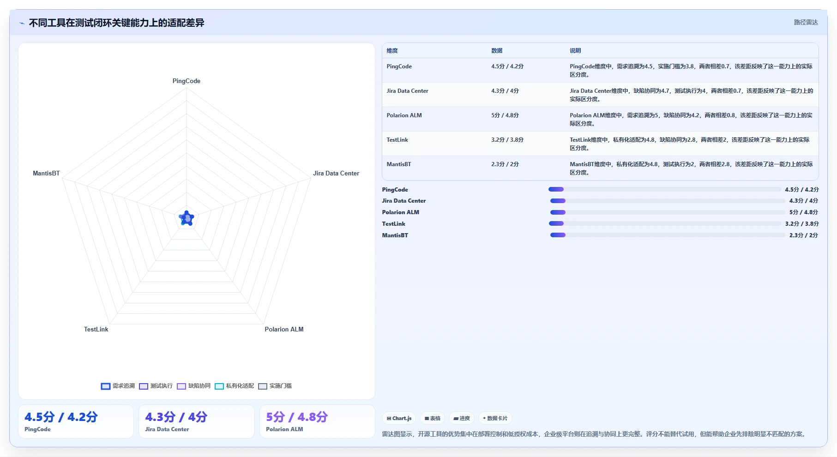The image size is (837, 457).
Task: Select the 进度 tag chip
Action: 462,418
